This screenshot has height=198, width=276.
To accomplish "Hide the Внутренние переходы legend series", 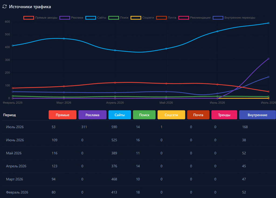I will [x=234, y=18].
